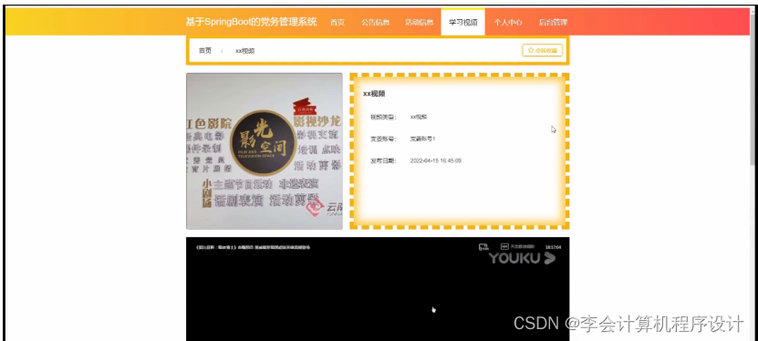
Task: Open the 首页 navigation tab
Action: [x=337, y=22]
